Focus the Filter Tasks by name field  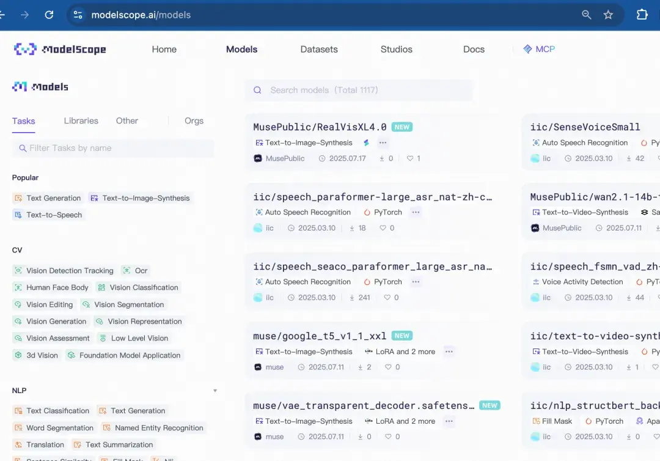click(x=113, y=148)
